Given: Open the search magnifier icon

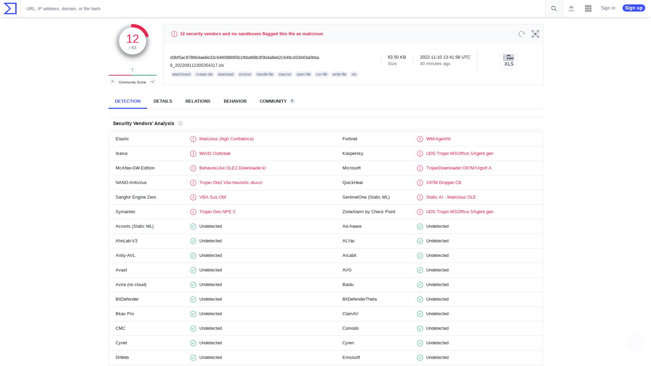Looking at the screenshot, I should click(553, 8).
